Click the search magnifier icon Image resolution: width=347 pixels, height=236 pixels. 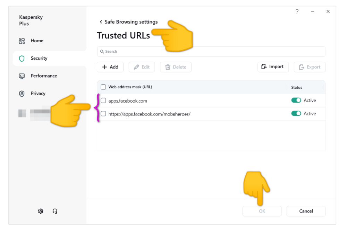point(102,52)
